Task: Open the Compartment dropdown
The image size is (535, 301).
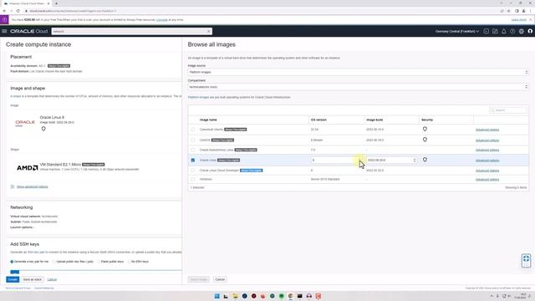Action: pyautogui.click(x=358, y=87)
